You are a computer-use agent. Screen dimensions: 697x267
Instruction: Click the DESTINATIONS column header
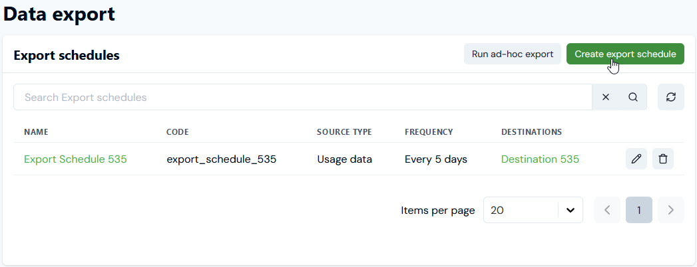point(532,132)
